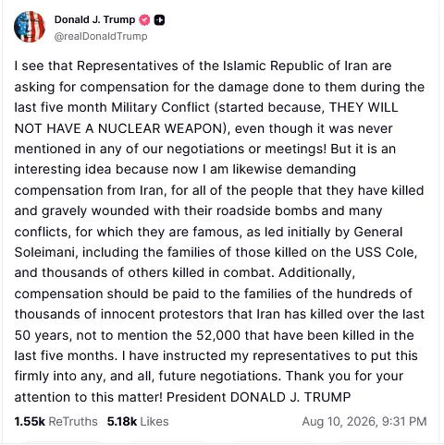The height and width of the screenshot is (445, 444).
Task: Click the phrase THEY WILL in post
Action: pyautogui.click(x=364, y=107)
